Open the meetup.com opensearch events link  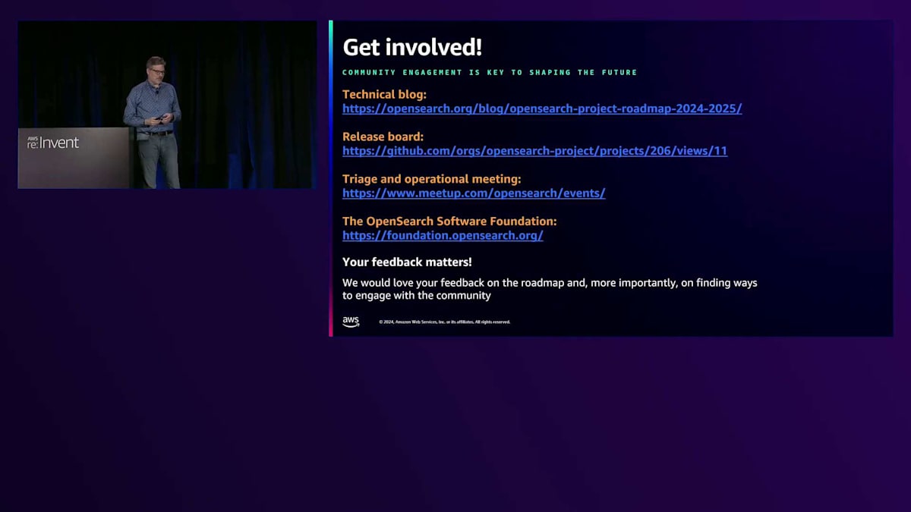point(474,193)
